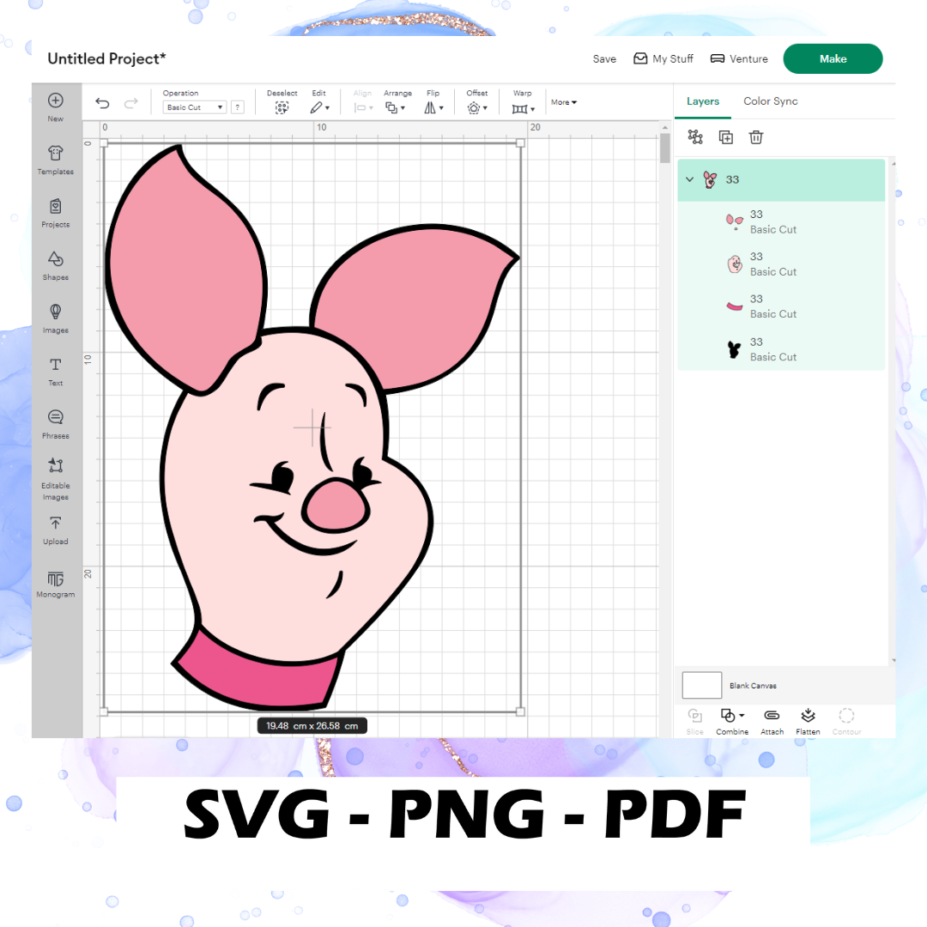Delete selected layer with trash icon
Image resolution: width=927 pixels, height=927 pixels.
point(756,137)
